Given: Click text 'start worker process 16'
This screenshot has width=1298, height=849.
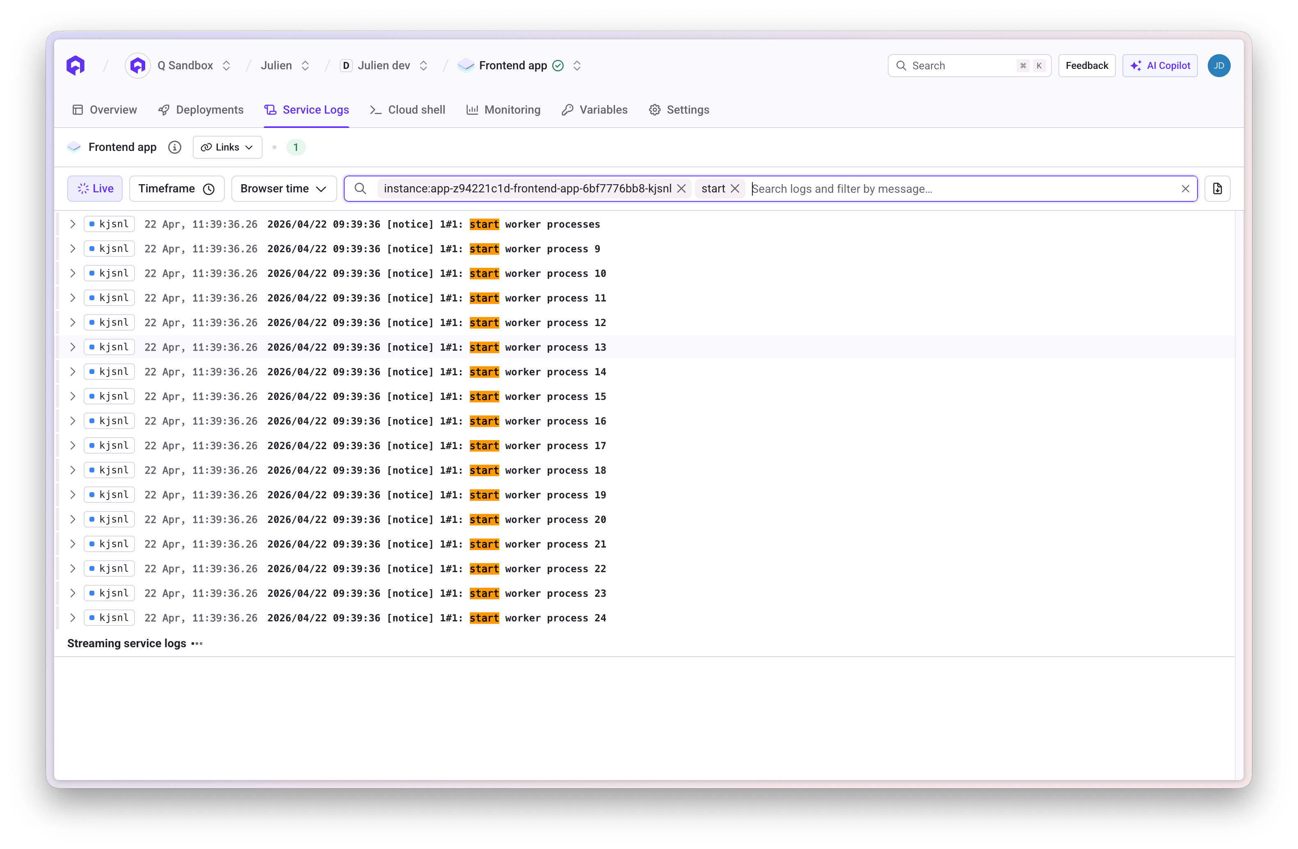Looking at the screenshot, I should 538,421.
